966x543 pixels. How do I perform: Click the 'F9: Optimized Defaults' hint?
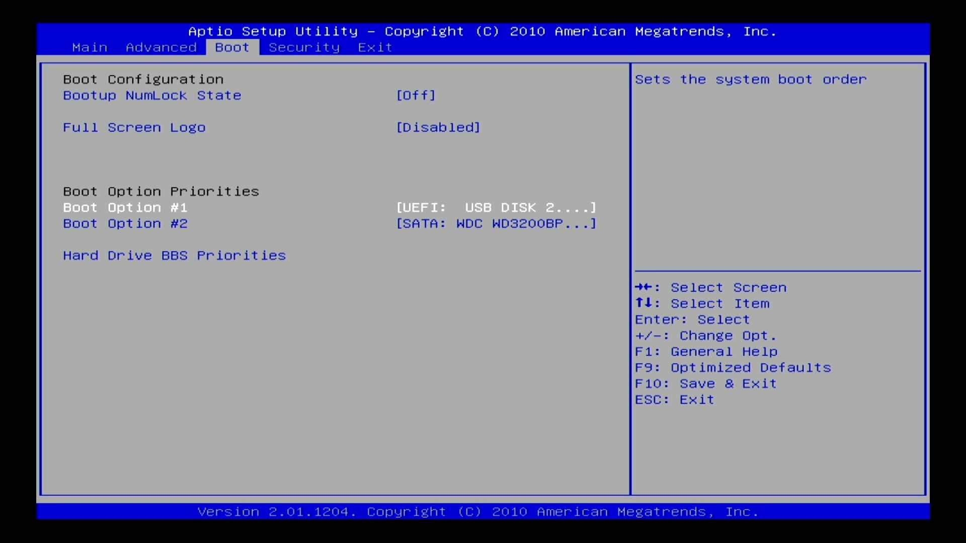pyautogui.click(x=733, y=368)
